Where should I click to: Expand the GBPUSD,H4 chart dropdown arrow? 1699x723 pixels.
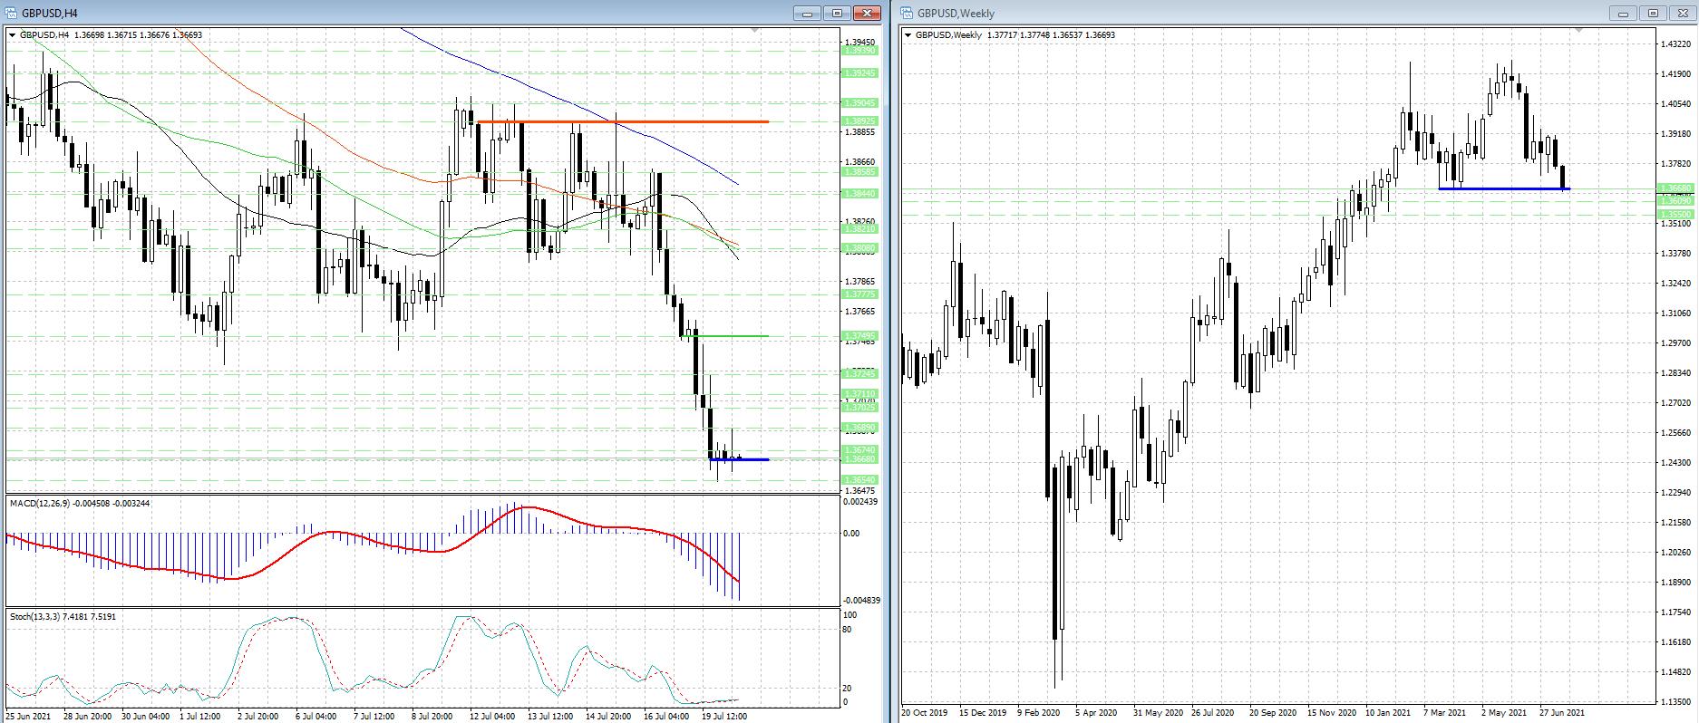click(12, 35)
